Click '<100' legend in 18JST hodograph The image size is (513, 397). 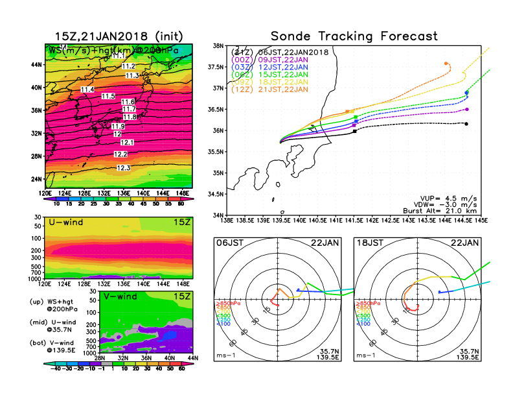pyautogui.click(x=363, y=324)
